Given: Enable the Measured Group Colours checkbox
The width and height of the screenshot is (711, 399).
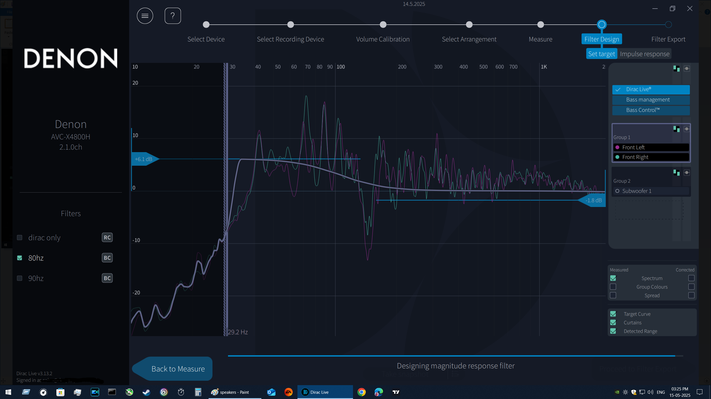Looking at the screenshot, I should (x=613, y=287).
